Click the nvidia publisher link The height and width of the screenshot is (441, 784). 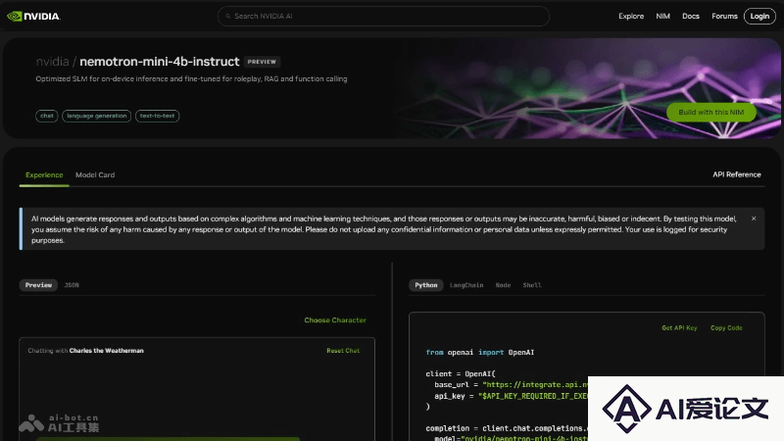coord(52,62)
